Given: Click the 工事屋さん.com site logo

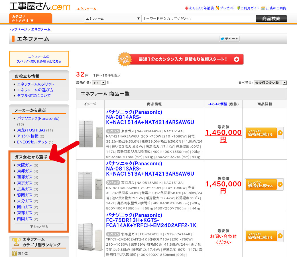Looking at the screenshot, I should 40,6.
